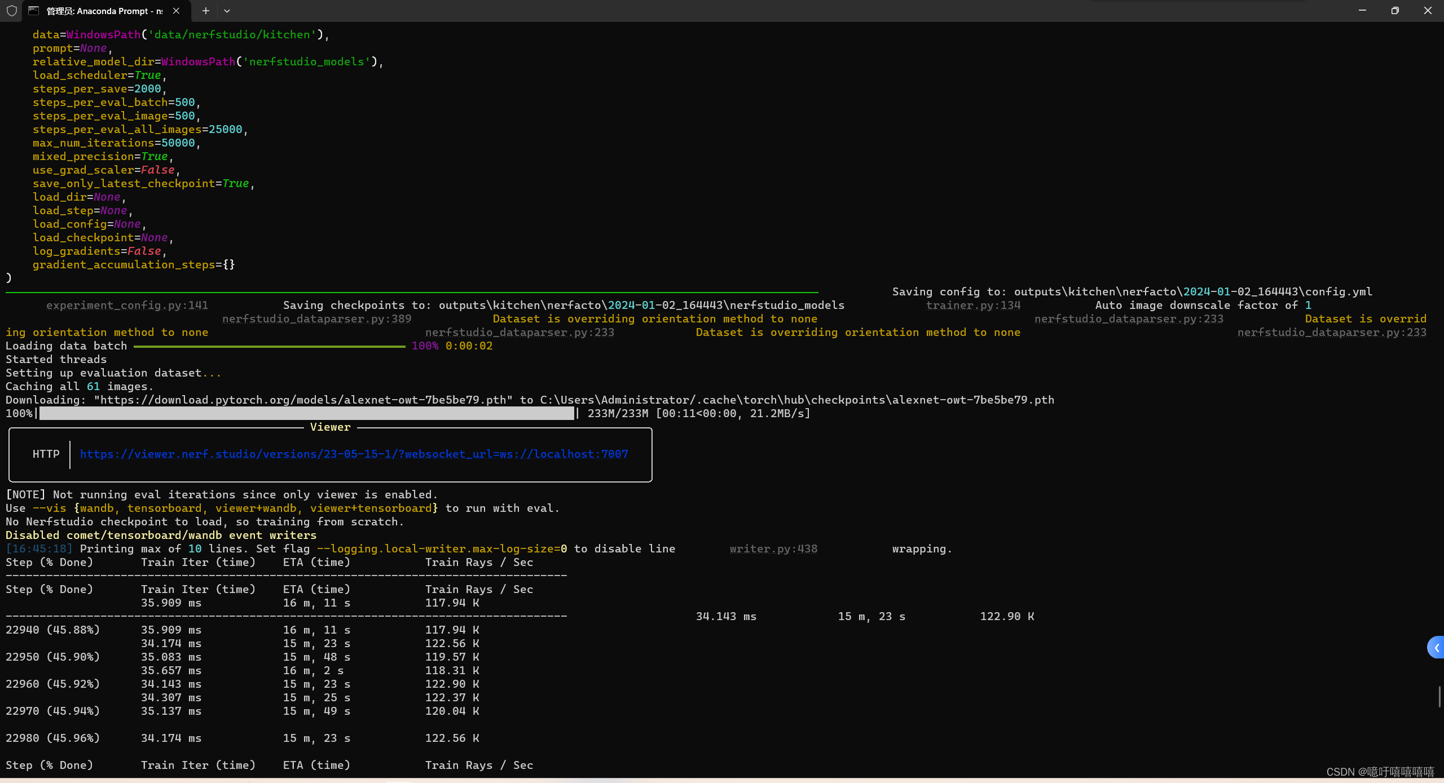Click 'writer.py:438' text
Screen dimensions: 1444x783
773,548
